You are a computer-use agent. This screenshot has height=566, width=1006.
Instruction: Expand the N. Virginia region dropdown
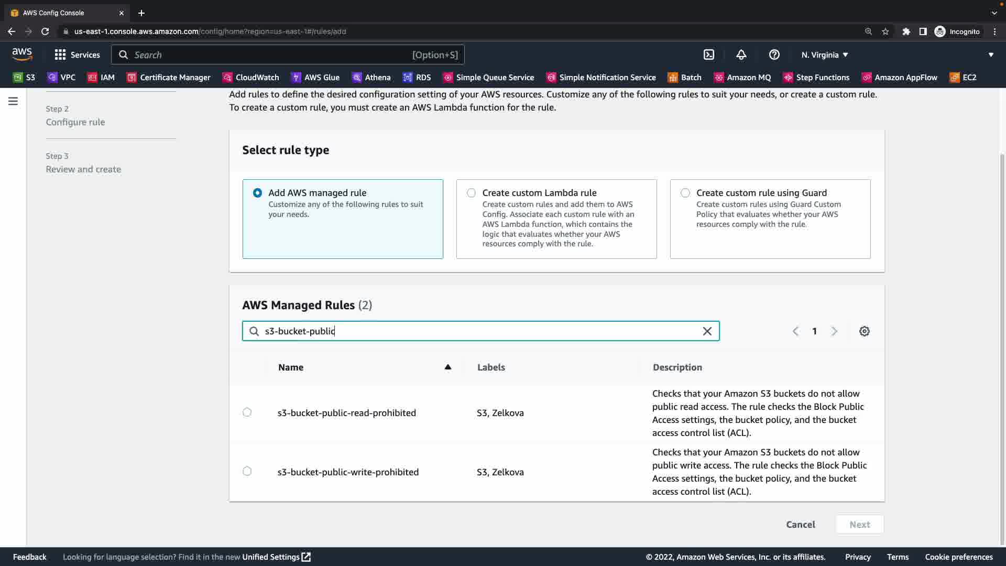tap(824, 55)
